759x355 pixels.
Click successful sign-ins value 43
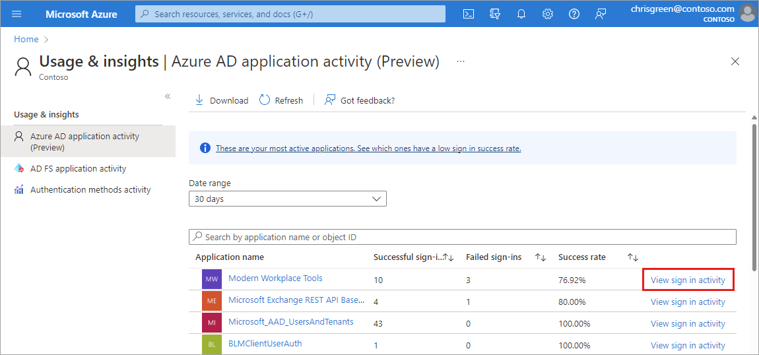[378, 323]
